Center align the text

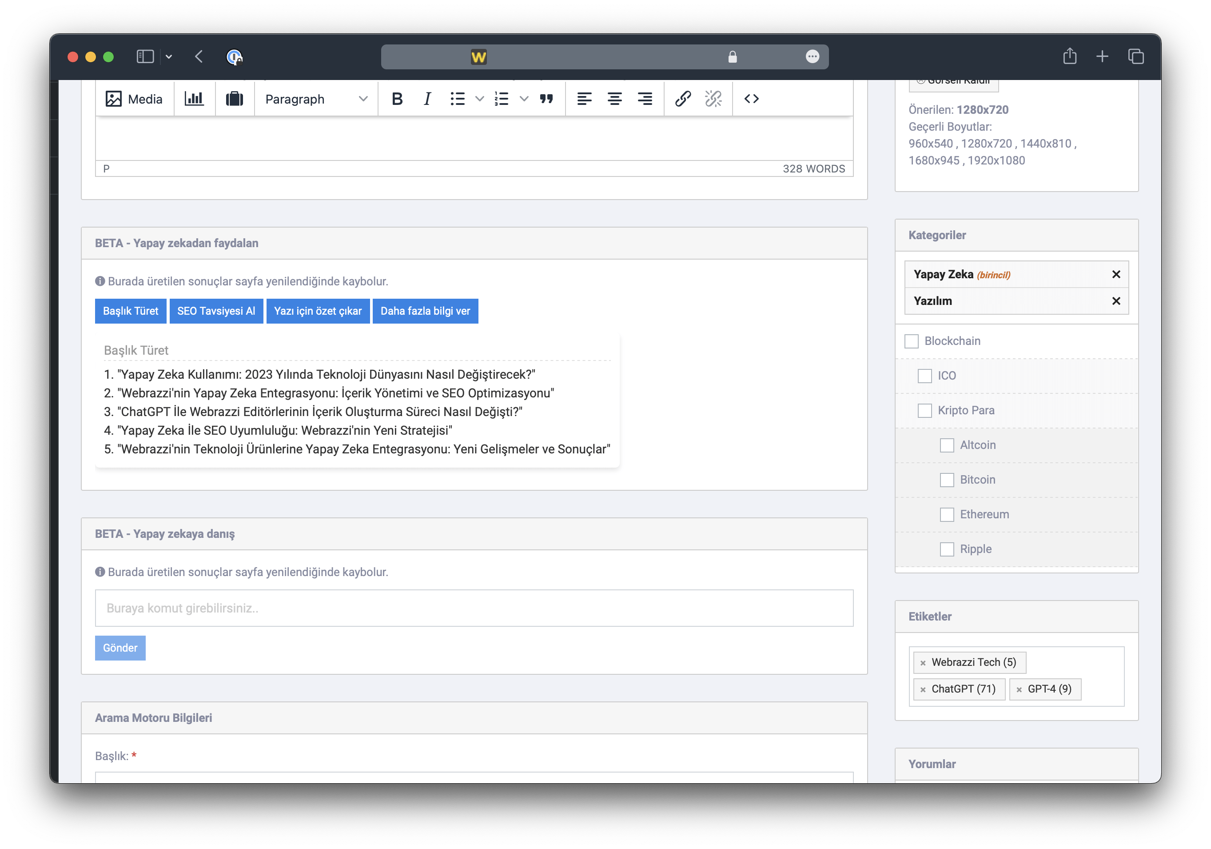tap(614, 99)
